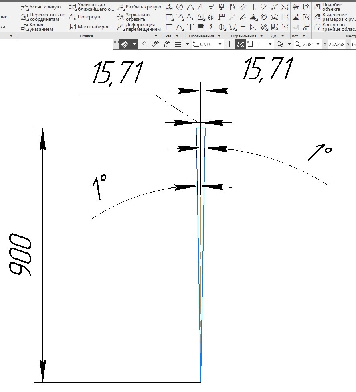Click Подобие объекта command
This screenshot has width=356, height=392.
pos(328,7)
